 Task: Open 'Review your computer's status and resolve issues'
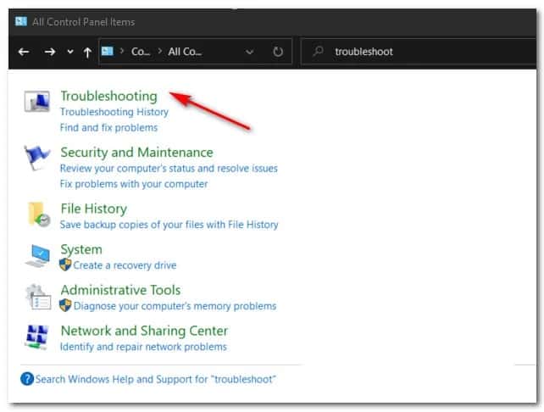coord(169,168)
